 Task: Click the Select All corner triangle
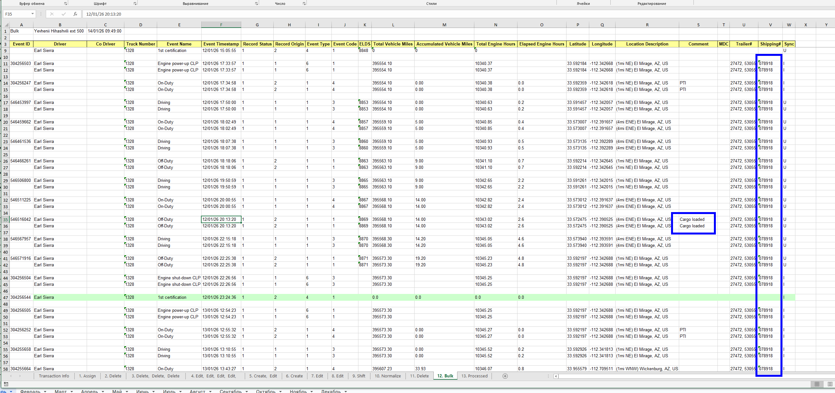click(6, 25)
